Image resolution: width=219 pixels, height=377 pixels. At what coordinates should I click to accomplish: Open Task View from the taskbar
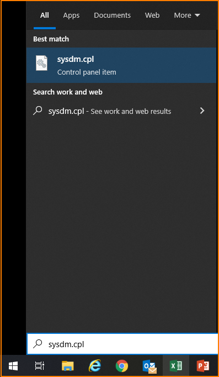point(40,366)
